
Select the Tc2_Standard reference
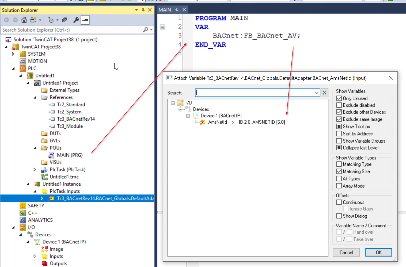pos(71,104)
